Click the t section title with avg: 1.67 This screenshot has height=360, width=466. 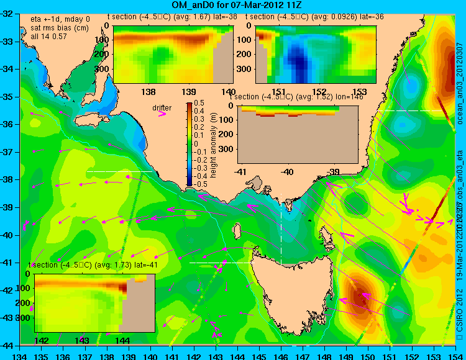(172, 17)
